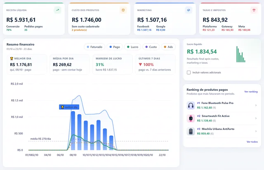Check the Incluir valores adicionais checkbox

(x=189, y=73)
